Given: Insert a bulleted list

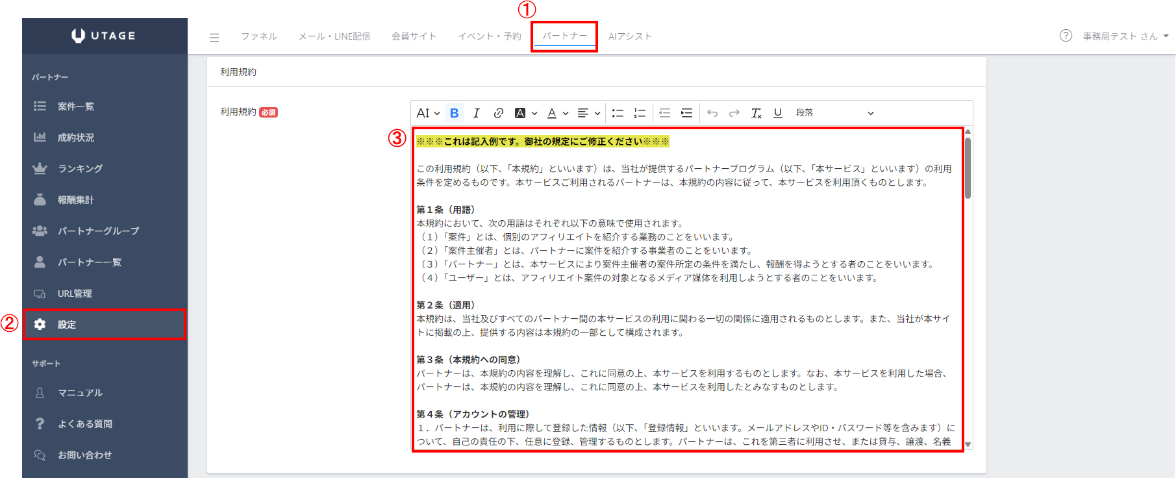Looking at the screenshot, I should tap(618, 113).
